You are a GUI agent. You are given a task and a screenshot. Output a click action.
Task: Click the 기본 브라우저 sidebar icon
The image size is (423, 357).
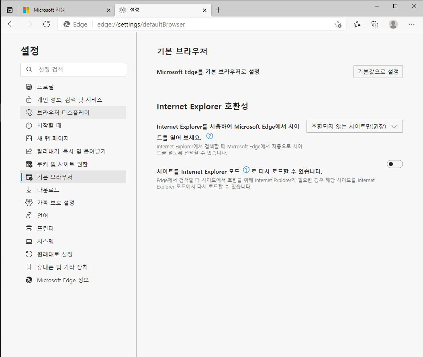(x=29, y=177)
